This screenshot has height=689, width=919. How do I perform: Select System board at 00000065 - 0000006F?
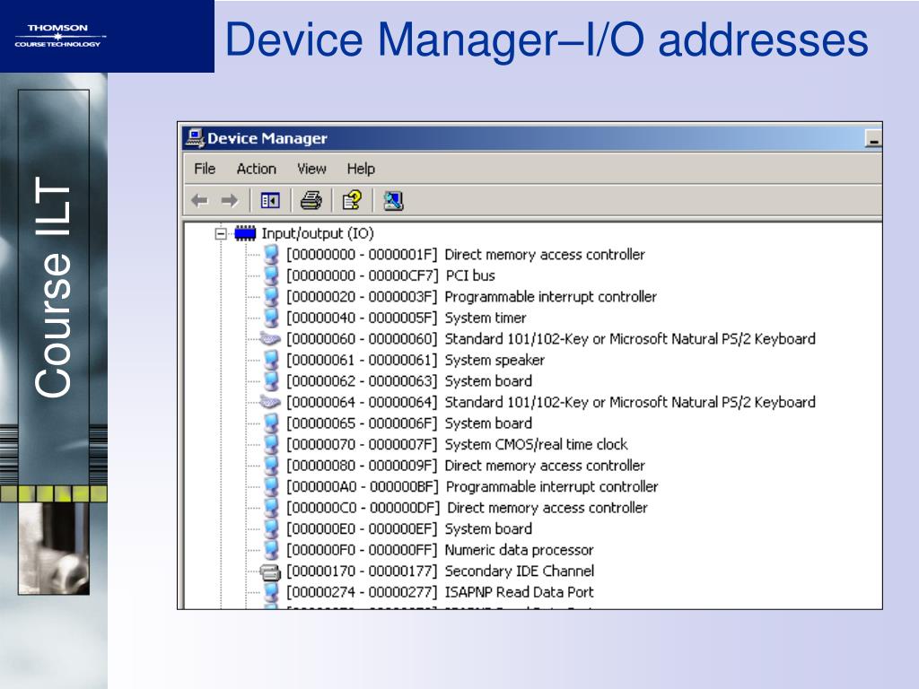[x=409, y=423]
